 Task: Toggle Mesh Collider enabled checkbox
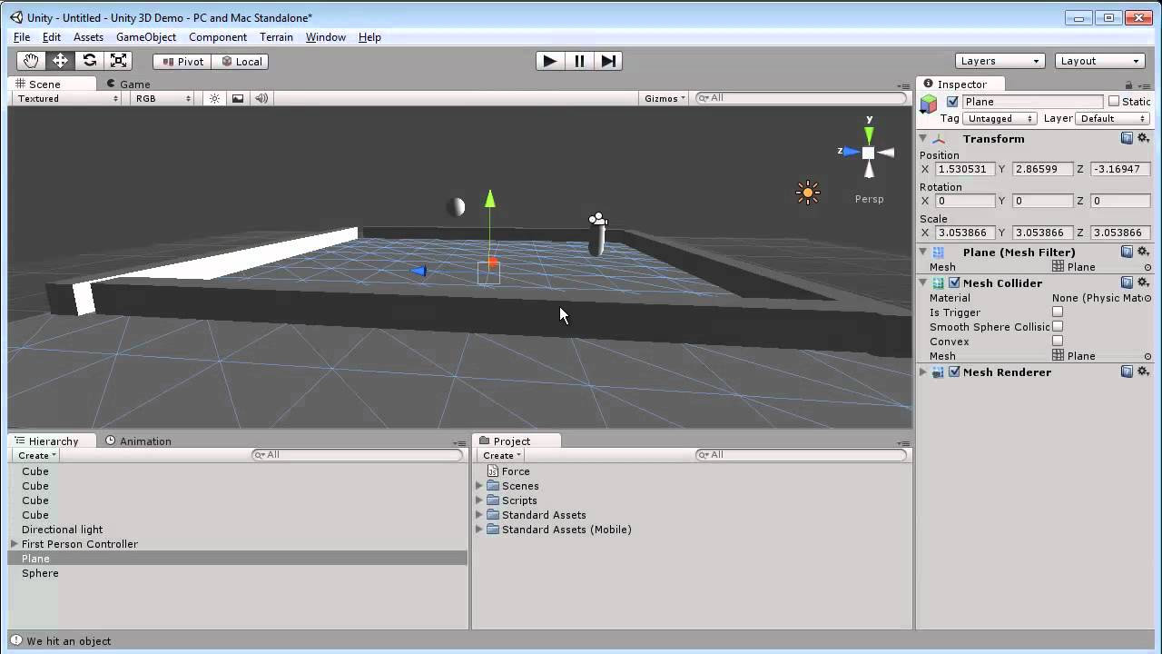[954, 282]
